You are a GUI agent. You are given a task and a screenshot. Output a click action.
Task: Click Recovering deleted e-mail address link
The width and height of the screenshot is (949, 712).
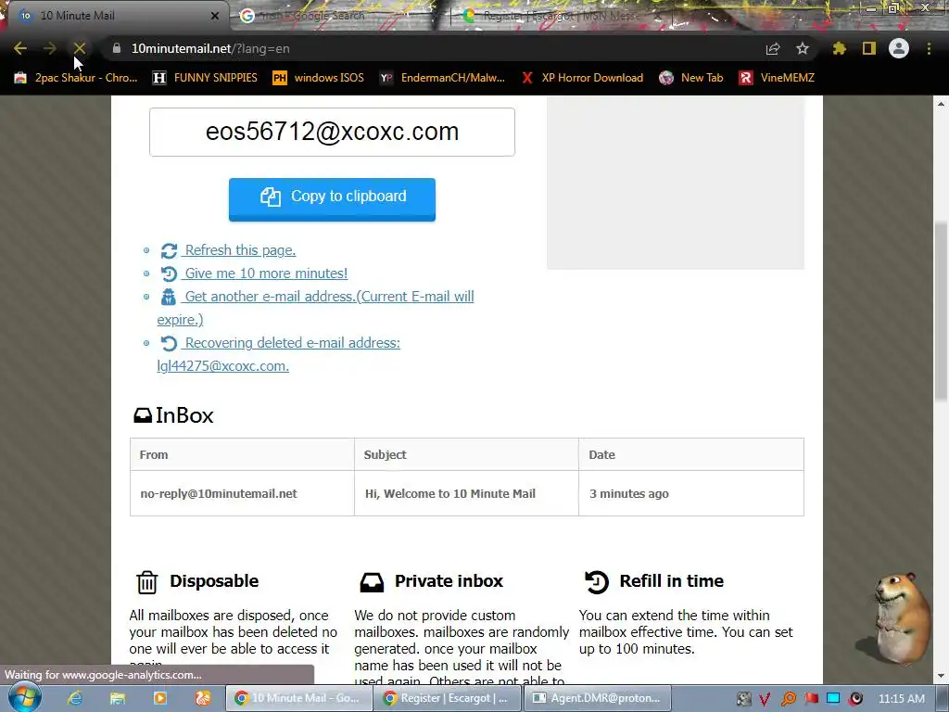292,343
